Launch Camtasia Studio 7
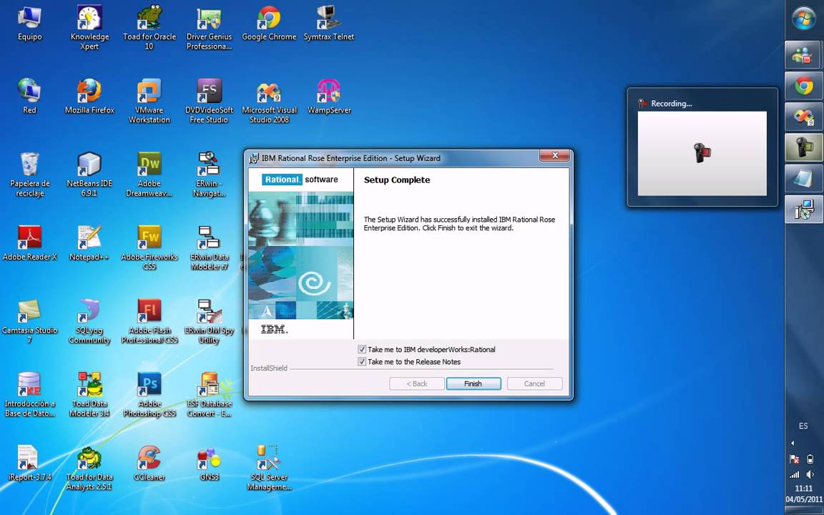This screenshot has height=515, width=824. tap(29, 311)
